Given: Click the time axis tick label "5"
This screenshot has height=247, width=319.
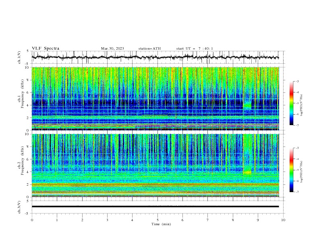Looking at the screenshot, I should (x=157, y=220).
